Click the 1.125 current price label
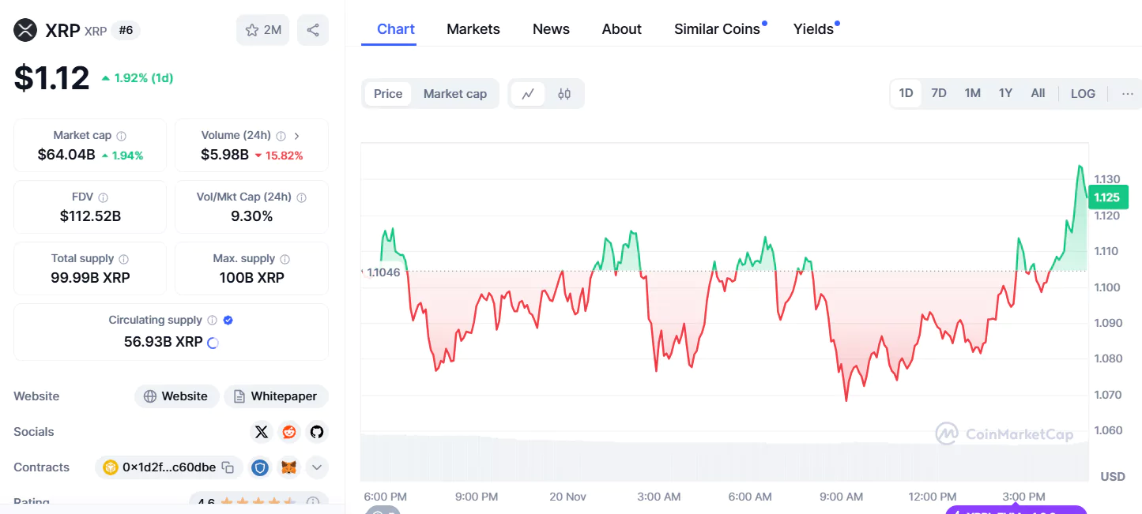Viewport: 1142px width, 514px height. [1107, 197]
